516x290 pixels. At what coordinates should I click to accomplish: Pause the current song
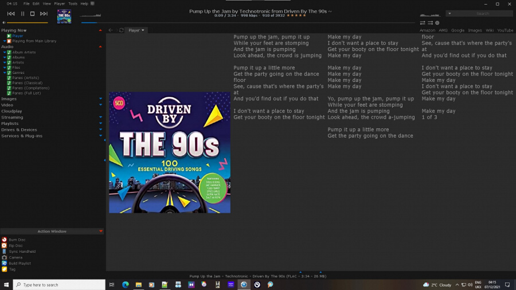coord(23,14)
